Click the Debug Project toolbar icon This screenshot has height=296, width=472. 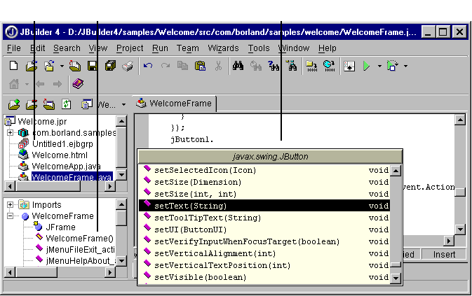pos(393,66)
